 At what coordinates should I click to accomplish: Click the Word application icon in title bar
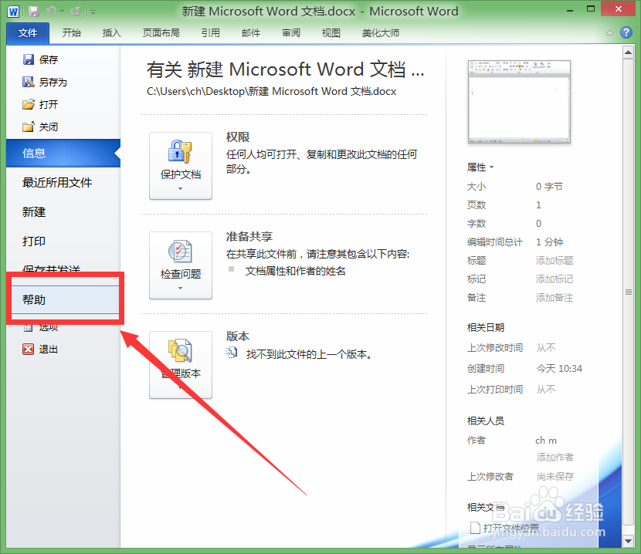point(13,11)
